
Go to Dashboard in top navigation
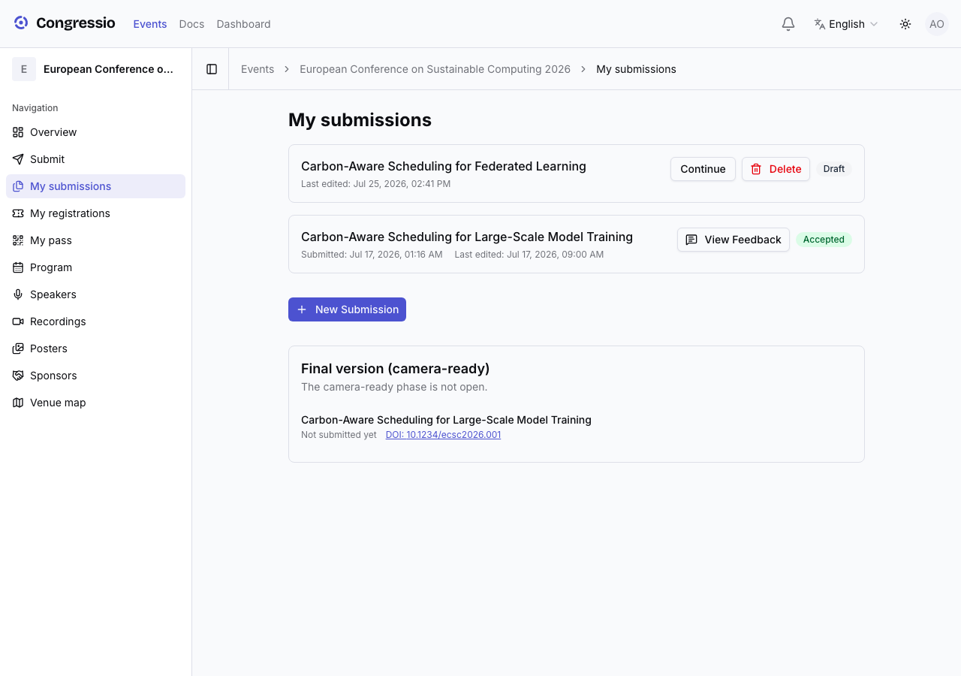pyautogui.click(x=243, y=24)
